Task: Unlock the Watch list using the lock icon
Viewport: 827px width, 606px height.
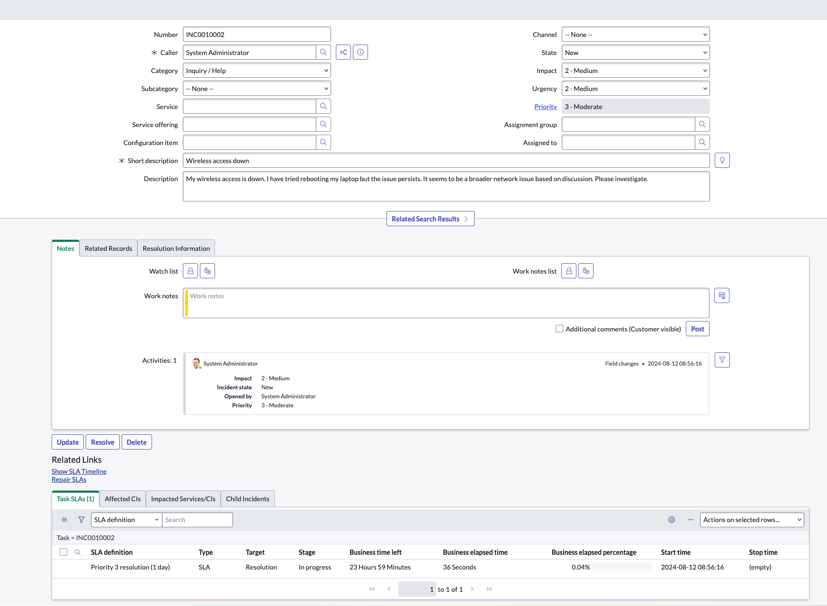Action: (190, 271)
